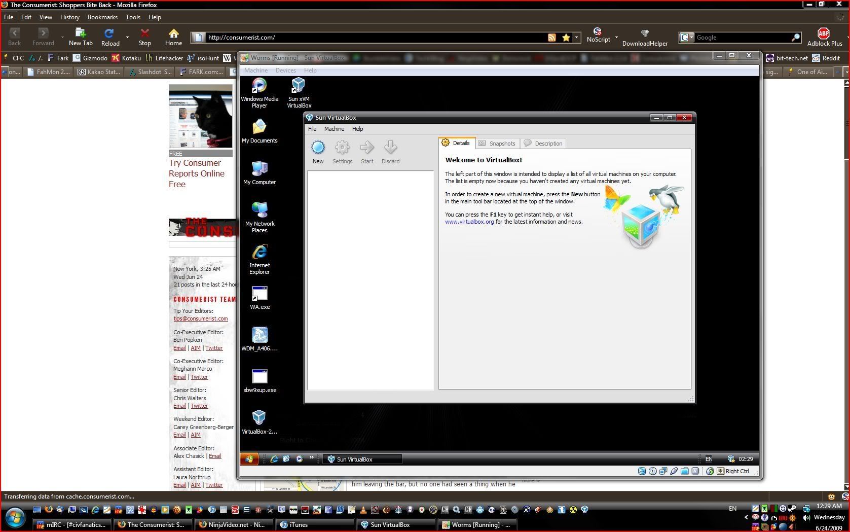Screen dimensions: 850x532
Task: Click the tips@consumerist.com link
Action: click(200, 318)
